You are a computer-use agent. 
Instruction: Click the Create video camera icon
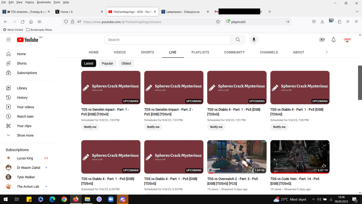322,40
